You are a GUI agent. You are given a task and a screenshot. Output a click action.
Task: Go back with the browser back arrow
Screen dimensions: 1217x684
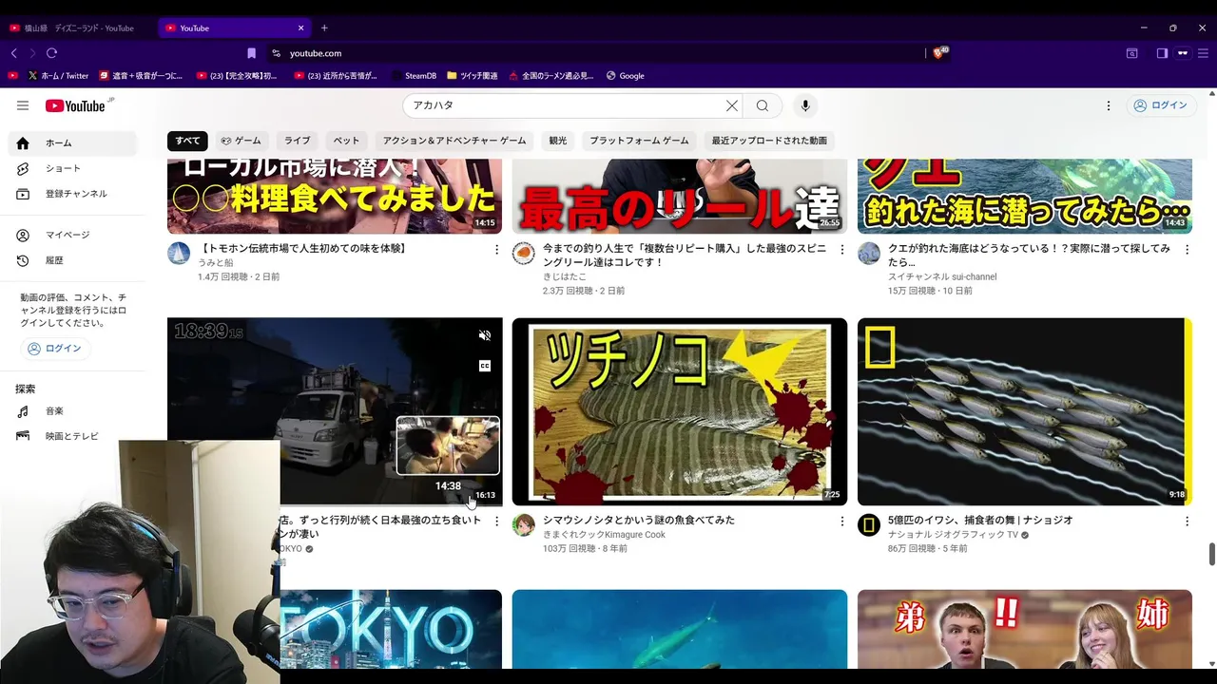click(13, 53)
